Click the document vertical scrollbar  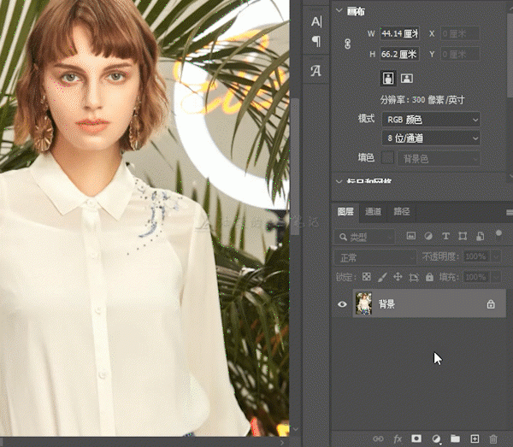pos(295,166)
